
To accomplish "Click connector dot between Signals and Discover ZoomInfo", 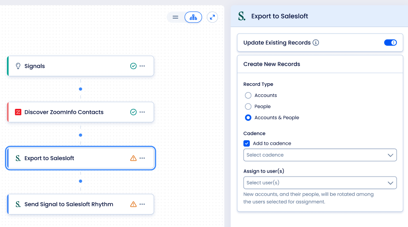I will [x=80, y=89].
